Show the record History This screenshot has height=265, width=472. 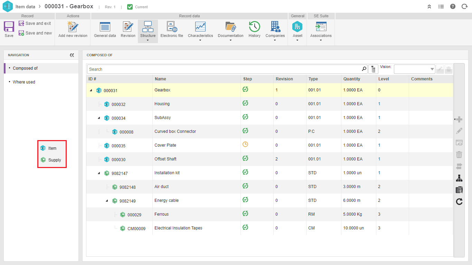point(254,29)
